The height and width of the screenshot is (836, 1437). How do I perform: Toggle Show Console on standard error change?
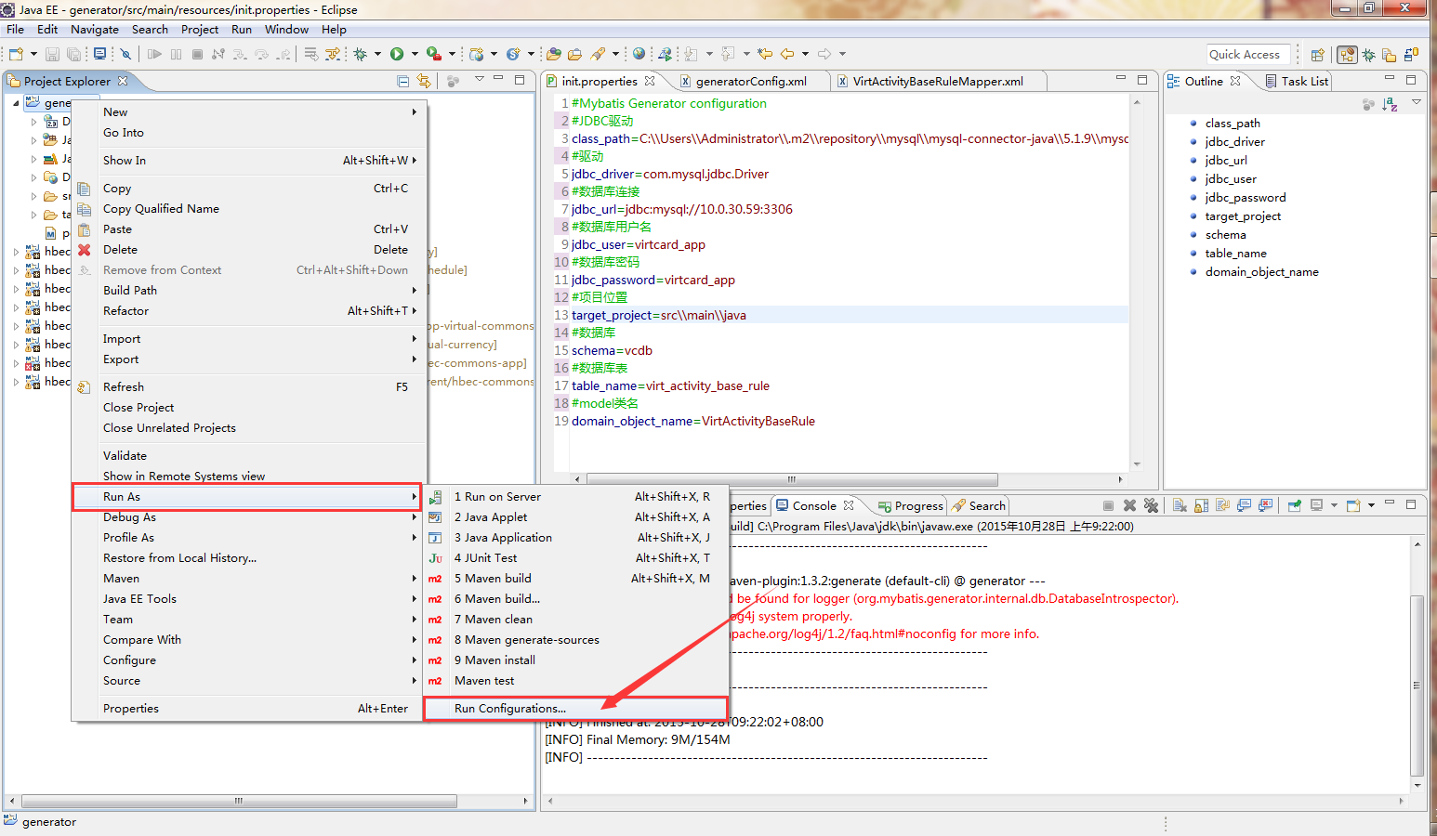click(1266, 505)
